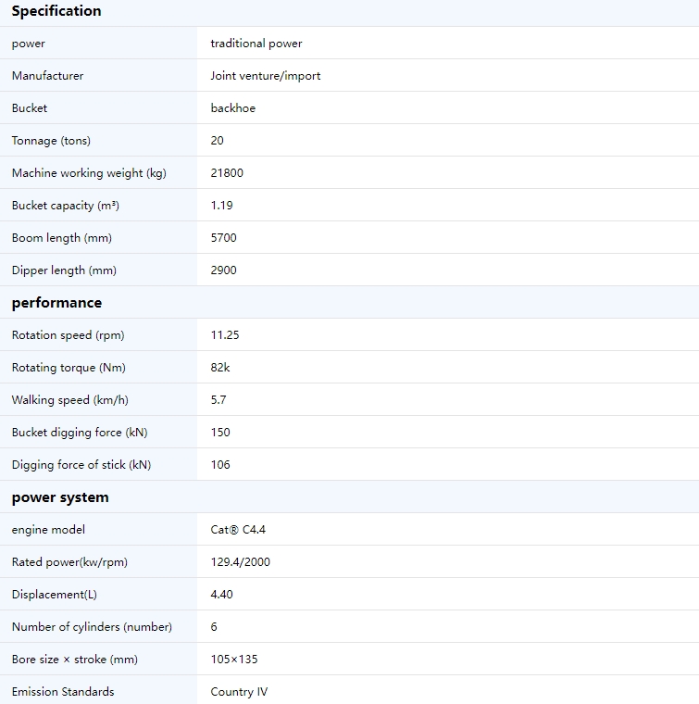Select the Dipper length value 2900
The height and width of the screenshot is (704, 699).
coord(223,270)
